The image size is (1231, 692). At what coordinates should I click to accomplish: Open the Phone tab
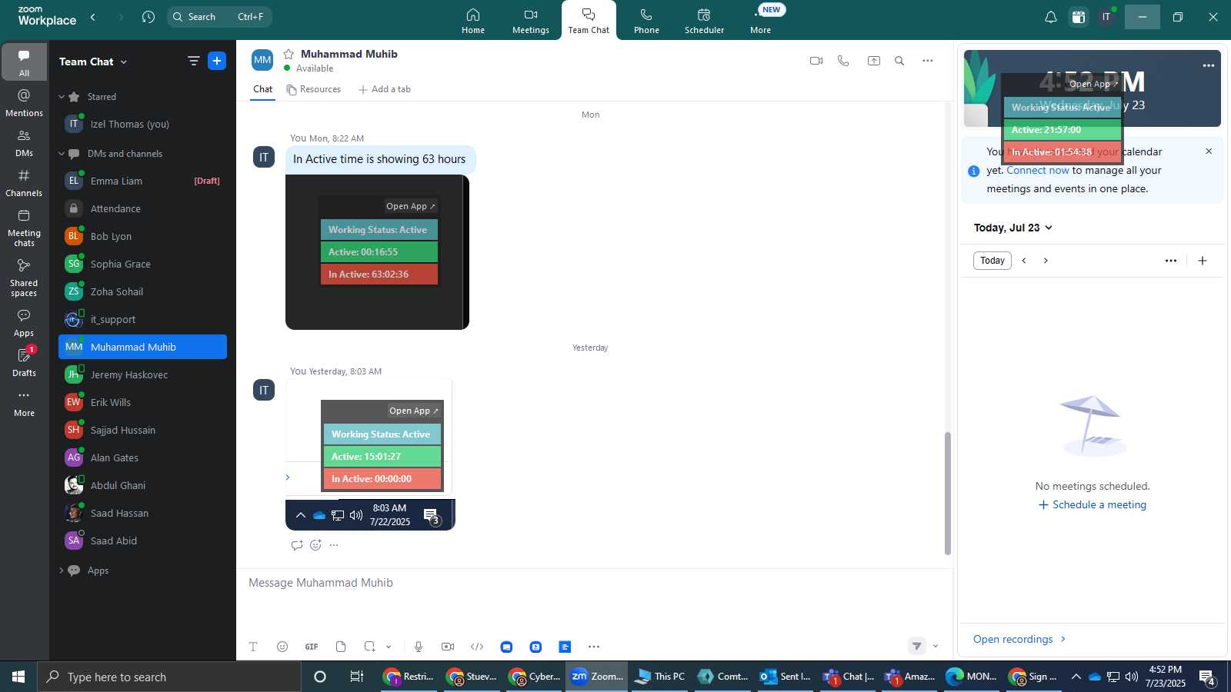pos(646,21)
